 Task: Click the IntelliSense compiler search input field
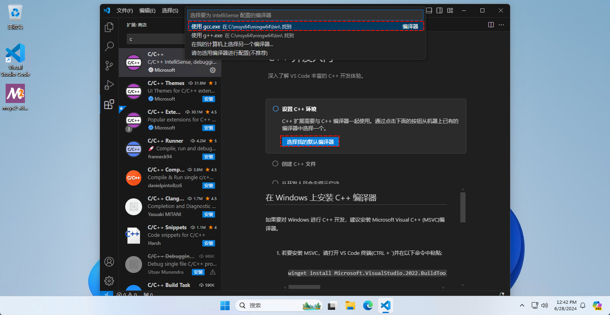305,15
